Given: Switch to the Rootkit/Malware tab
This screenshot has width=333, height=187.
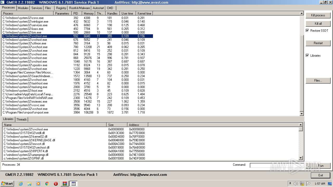Looking at the screenshot, I should pyautogui.click(x=79, y=8).
